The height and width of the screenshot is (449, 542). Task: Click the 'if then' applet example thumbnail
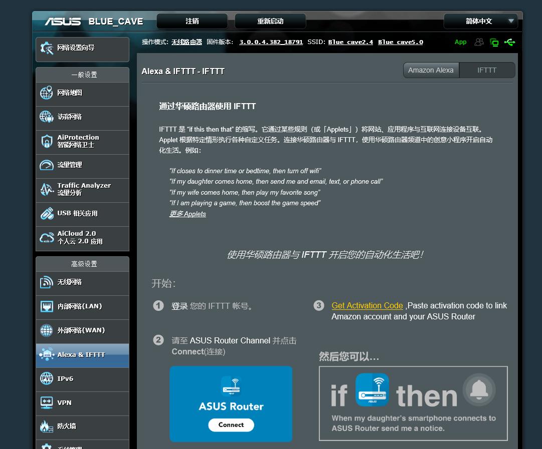click(x=414, y=403)
